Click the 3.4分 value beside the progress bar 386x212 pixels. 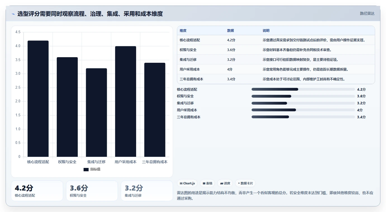pyautogui.click(x=361, y=117)
